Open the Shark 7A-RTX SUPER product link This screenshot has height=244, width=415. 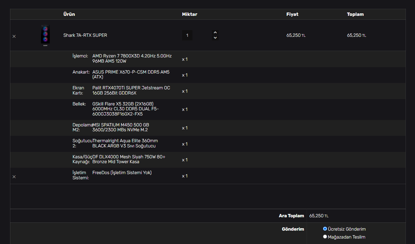coord(85,35)
